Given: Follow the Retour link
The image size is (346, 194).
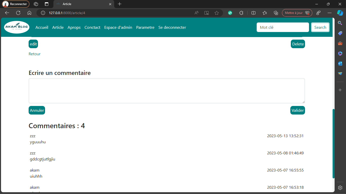Looking at the screenshot, I should [x=35, y=54].
